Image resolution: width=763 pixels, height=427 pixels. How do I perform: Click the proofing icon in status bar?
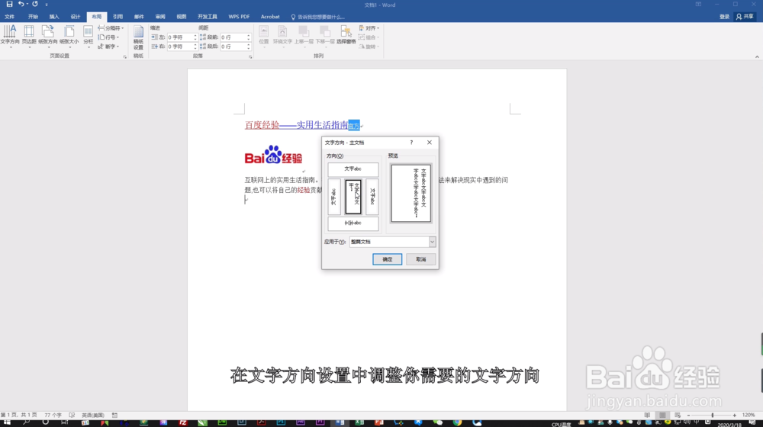(x=72, y=416)
